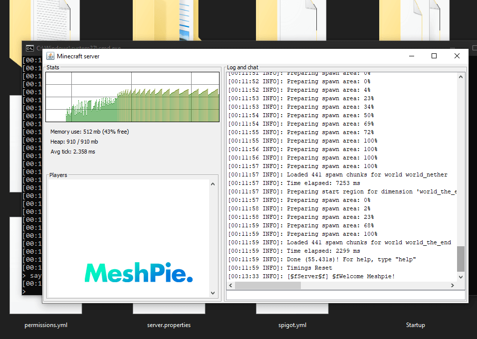Click the 'Welcome Meshpie!' server message line
Image resolution: width=477 pixels, height=339 pixels.
pos(311,277)
